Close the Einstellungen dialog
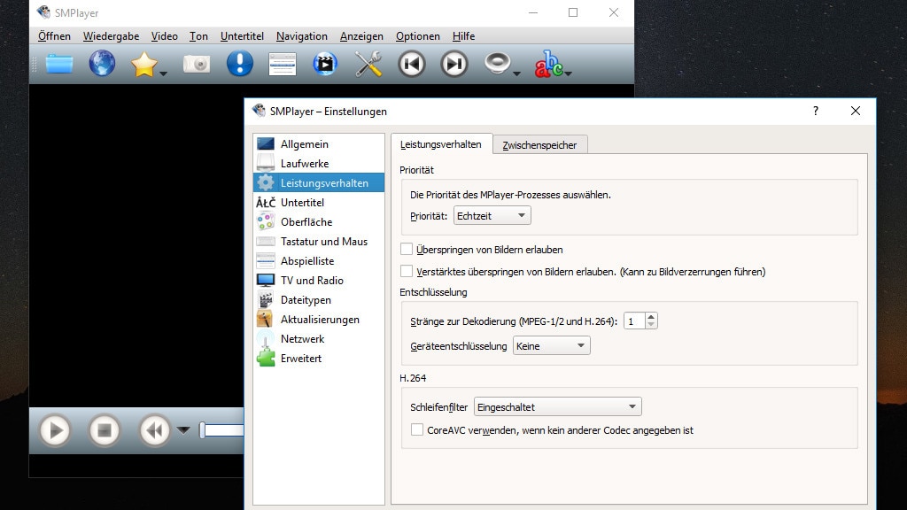The width and height of the screenshot is (907, 510). point(856,111)
